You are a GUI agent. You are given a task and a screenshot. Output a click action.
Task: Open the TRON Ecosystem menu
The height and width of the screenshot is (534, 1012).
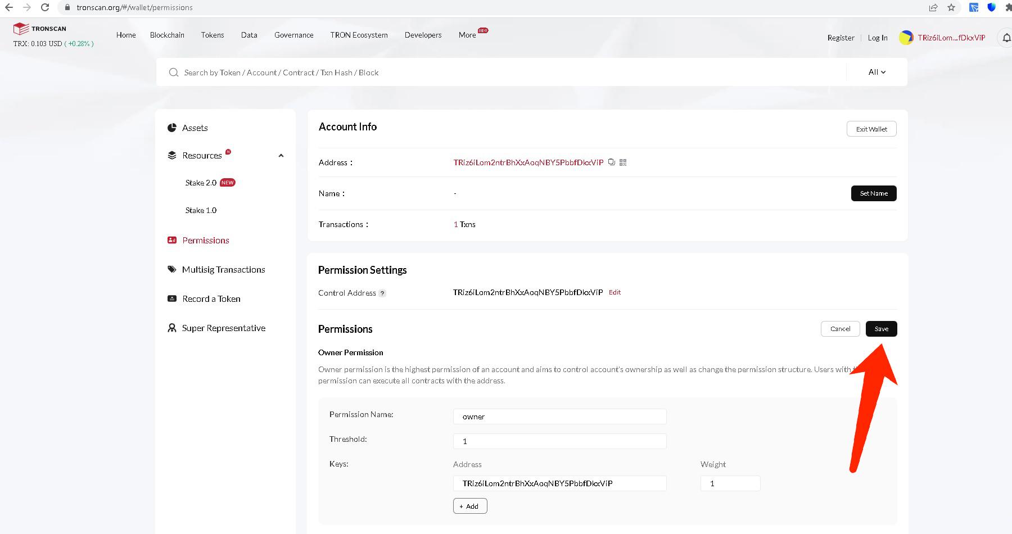[359, 35]
